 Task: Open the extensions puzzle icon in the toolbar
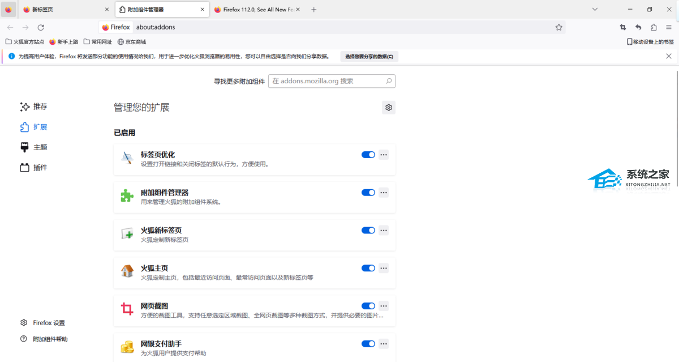(x=654, y=27)
